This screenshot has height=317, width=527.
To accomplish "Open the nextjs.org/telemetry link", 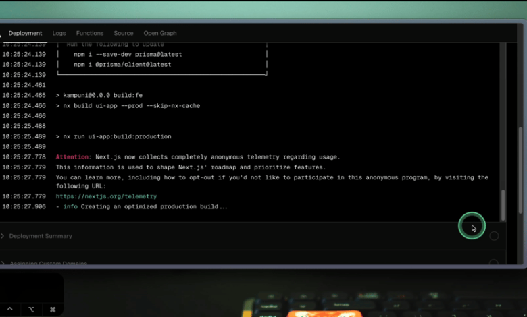I will (106, 196).
